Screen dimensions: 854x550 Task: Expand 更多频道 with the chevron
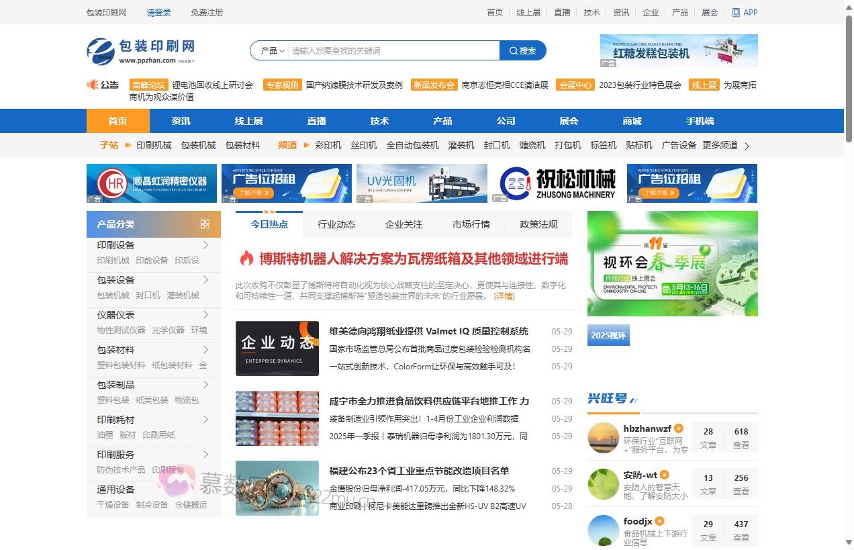(747, 144)
